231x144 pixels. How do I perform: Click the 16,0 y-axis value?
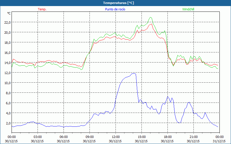pyautogui.click(x=7, y=53)
